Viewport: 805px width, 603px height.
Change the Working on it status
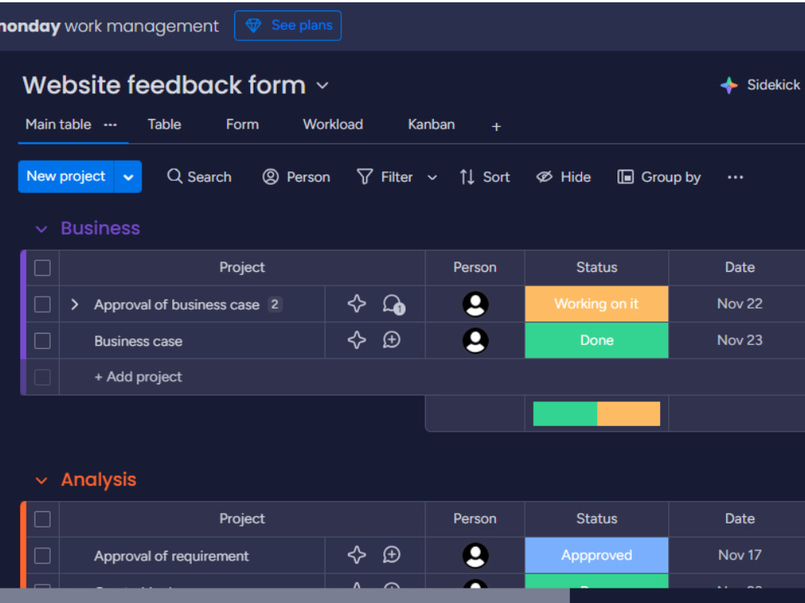click(x=597, y=304)
